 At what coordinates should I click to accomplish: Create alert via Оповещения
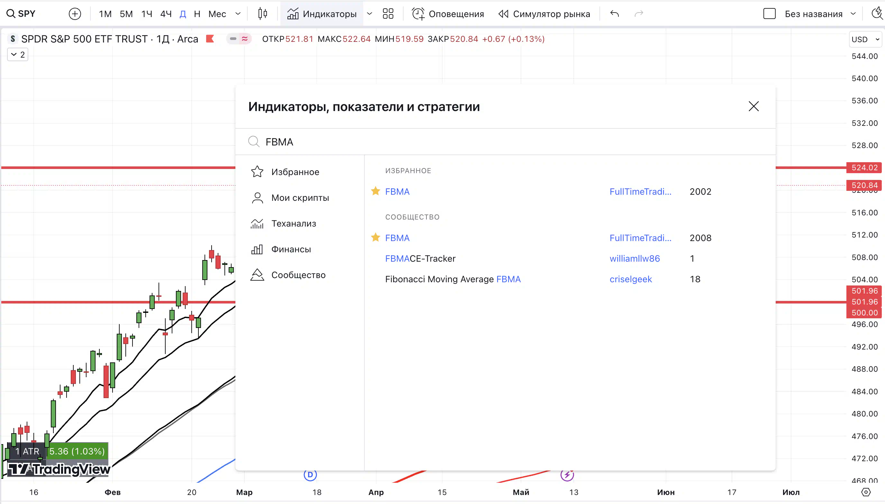point(448,14)
